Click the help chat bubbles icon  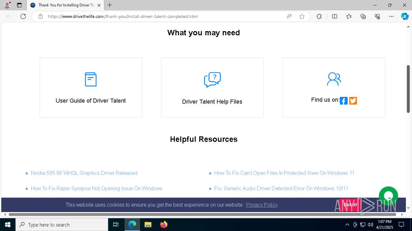[x=212, y=80]
